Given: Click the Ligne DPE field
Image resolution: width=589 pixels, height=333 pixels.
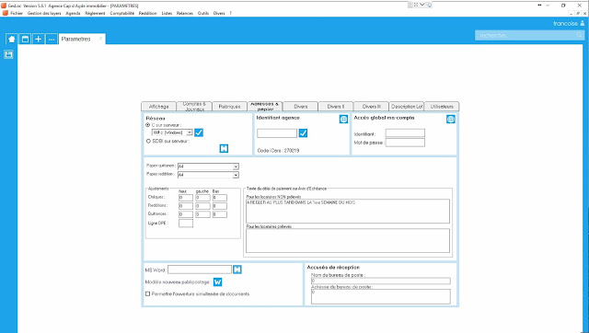Looking at the screenshot, I should pyautogui.click(x=186, y=224).
